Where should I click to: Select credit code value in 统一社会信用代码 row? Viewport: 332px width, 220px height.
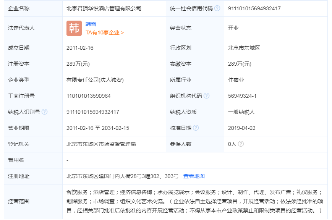pos(254,8)
